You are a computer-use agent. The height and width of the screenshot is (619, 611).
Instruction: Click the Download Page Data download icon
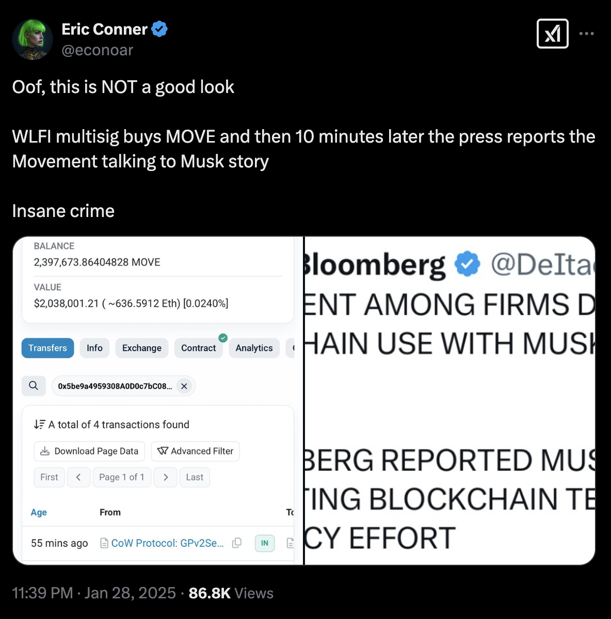click(x=44, y=451)
